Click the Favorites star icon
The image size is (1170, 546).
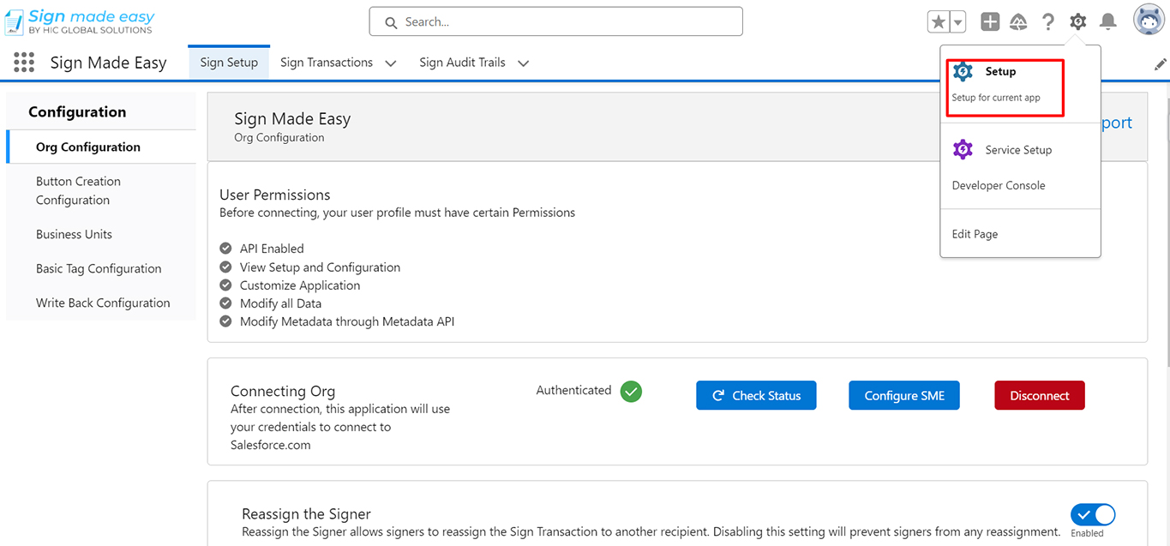(939, 21)
